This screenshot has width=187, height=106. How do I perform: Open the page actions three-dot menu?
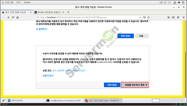point(140,18)
